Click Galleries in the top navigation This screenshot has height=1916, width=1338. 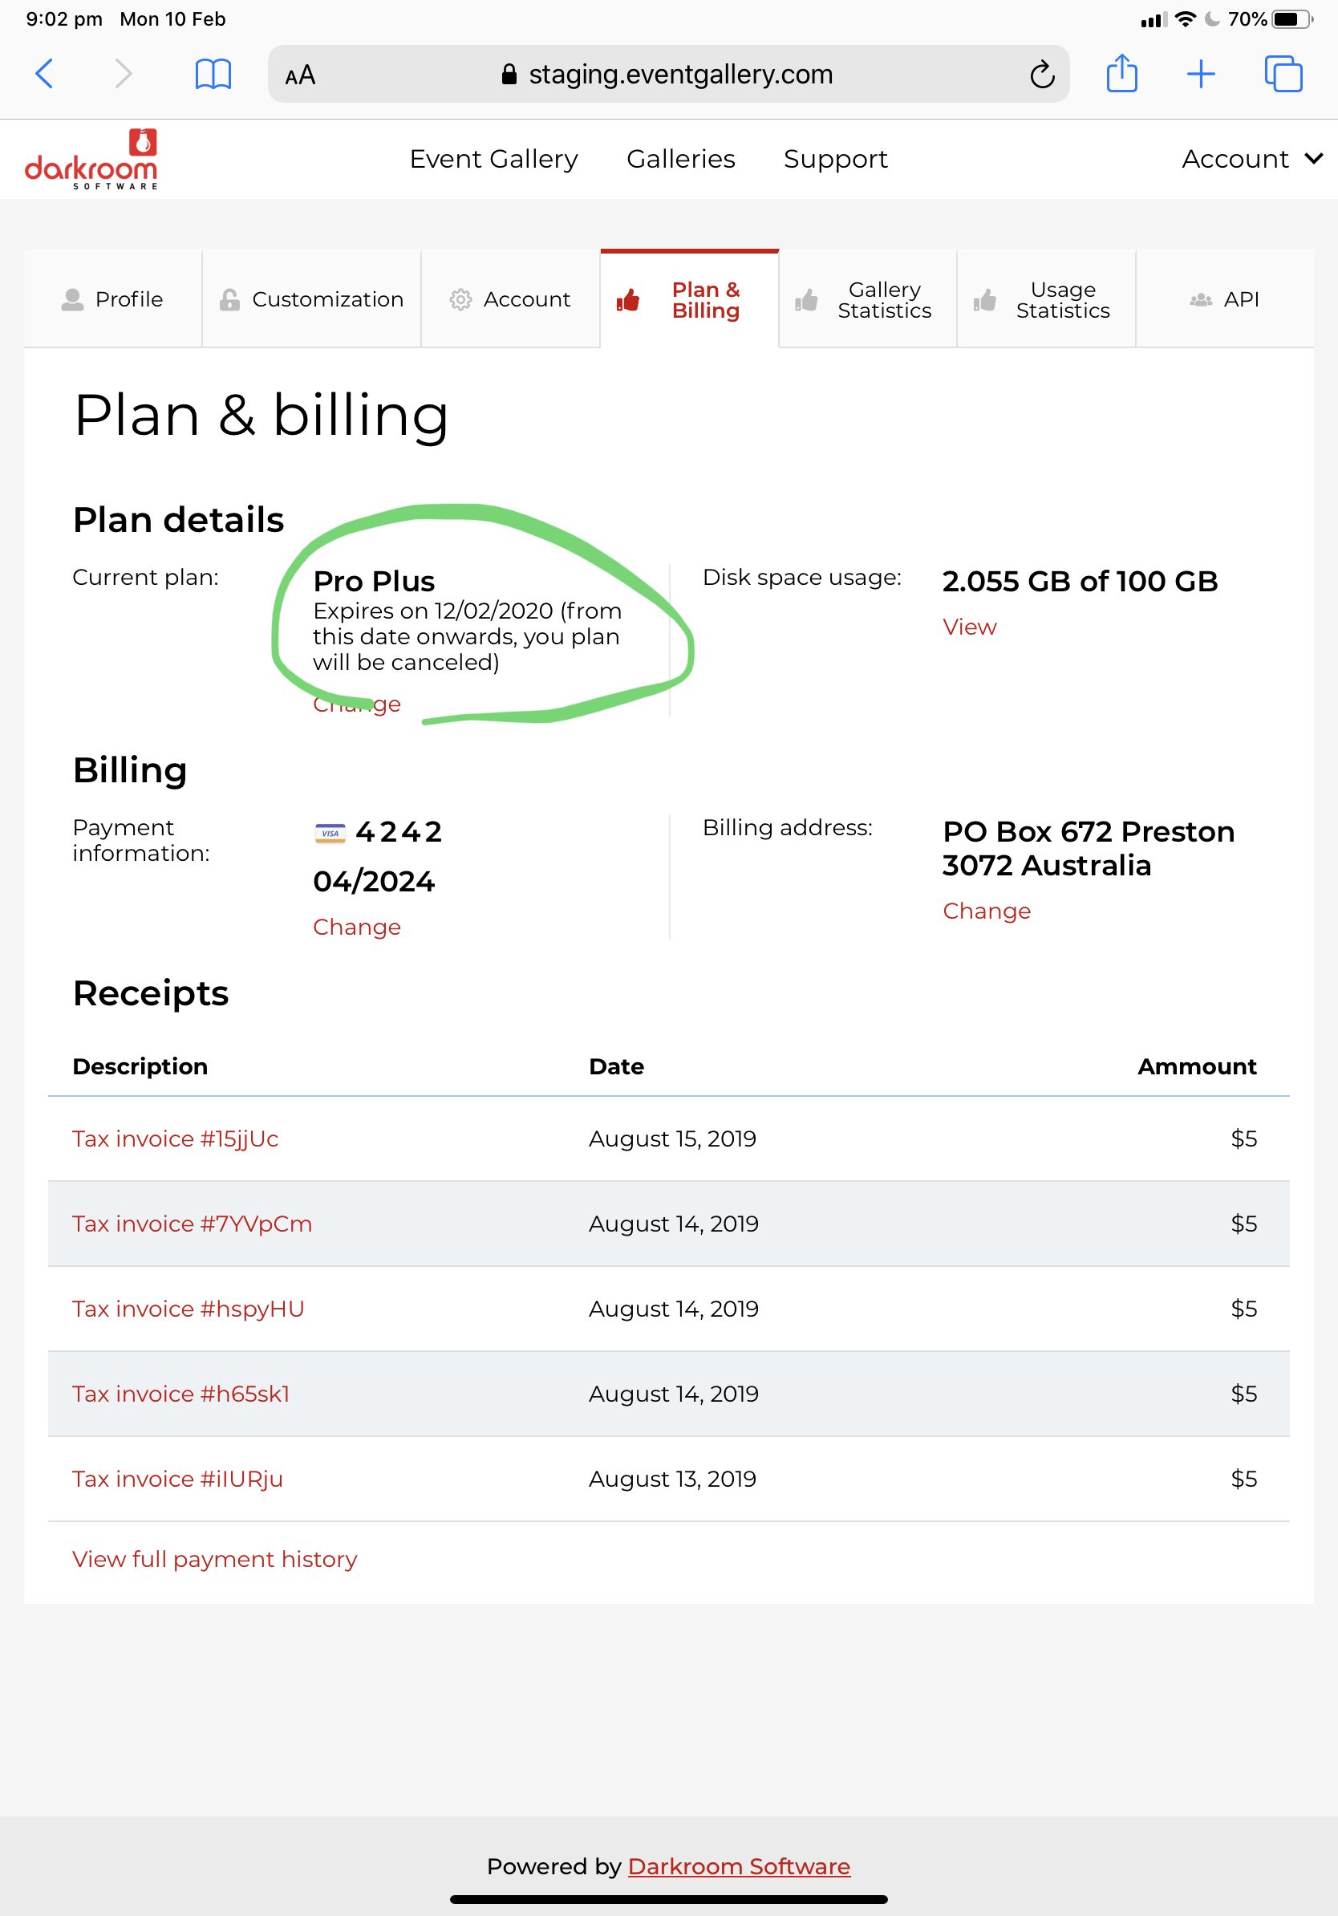pos(681,159)
